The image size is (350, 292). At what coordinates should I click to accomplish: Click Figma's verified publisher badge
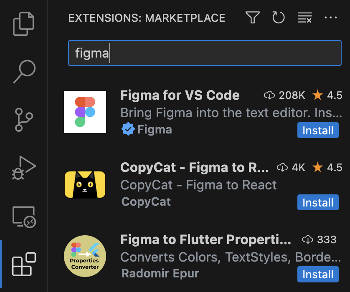point(128,130)
